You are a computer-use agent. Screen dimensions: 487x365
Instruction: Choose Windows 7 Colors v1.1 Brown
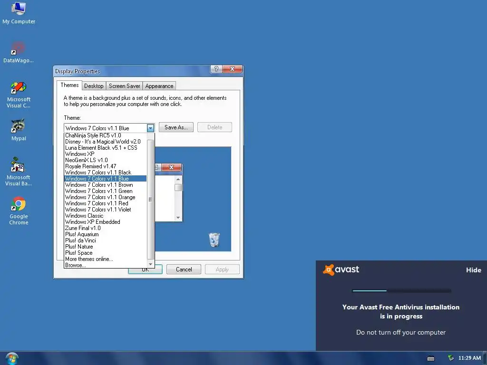(x=105, y=185)
